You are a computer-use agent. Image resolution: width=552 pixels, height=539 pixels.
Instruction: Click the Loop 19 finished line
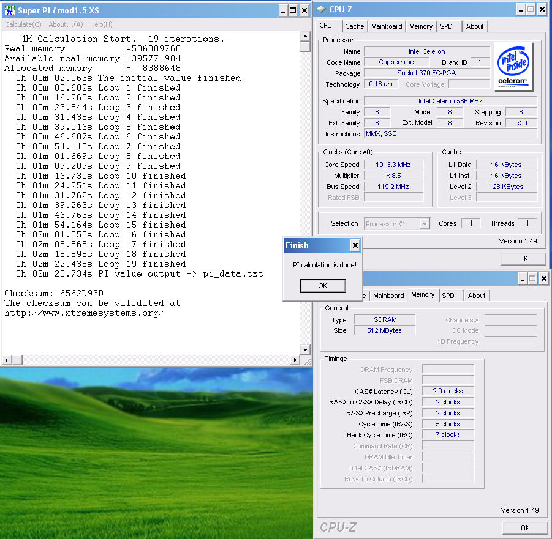tap(100, 264)
